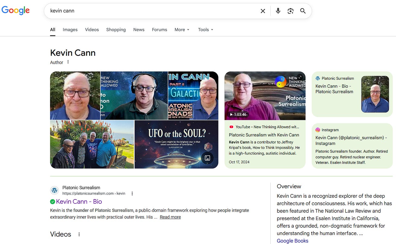Open options dots beside platonicsurrealism.com URL
This screenshot has height=244, width=396.
point(132,193)
